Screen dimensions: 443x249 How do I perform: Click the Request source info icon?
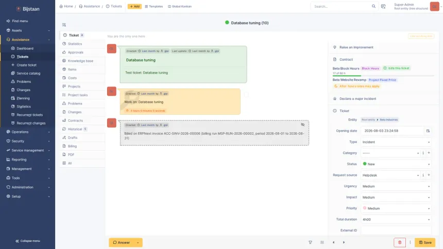[x=423, y=175]
